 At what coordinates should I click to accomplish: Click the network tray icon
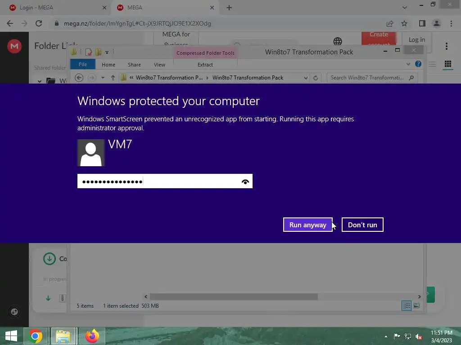pos(407,336)
